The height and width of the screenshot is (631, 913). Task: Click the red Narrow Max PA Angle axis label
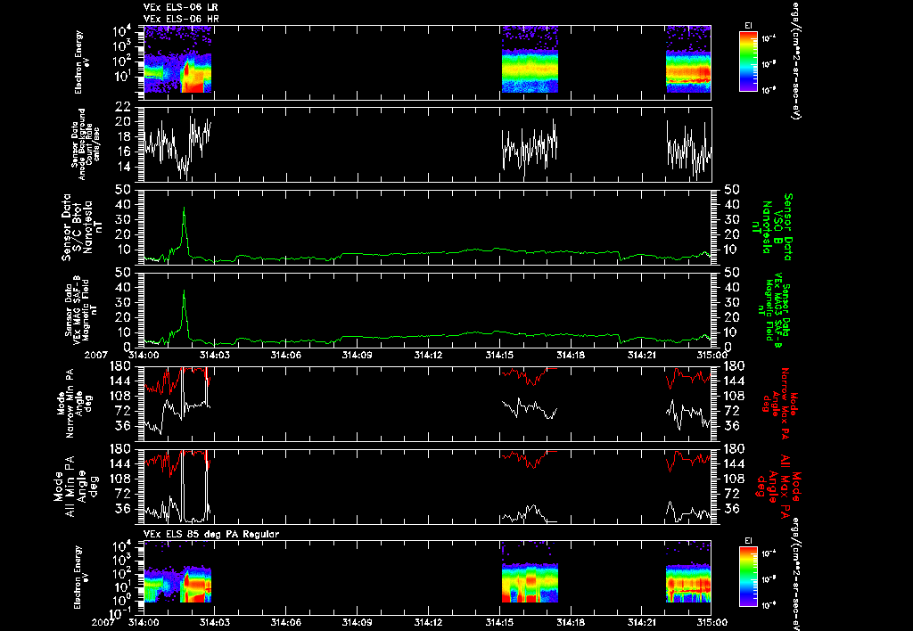pyautogui.click(x=779, y=404)
